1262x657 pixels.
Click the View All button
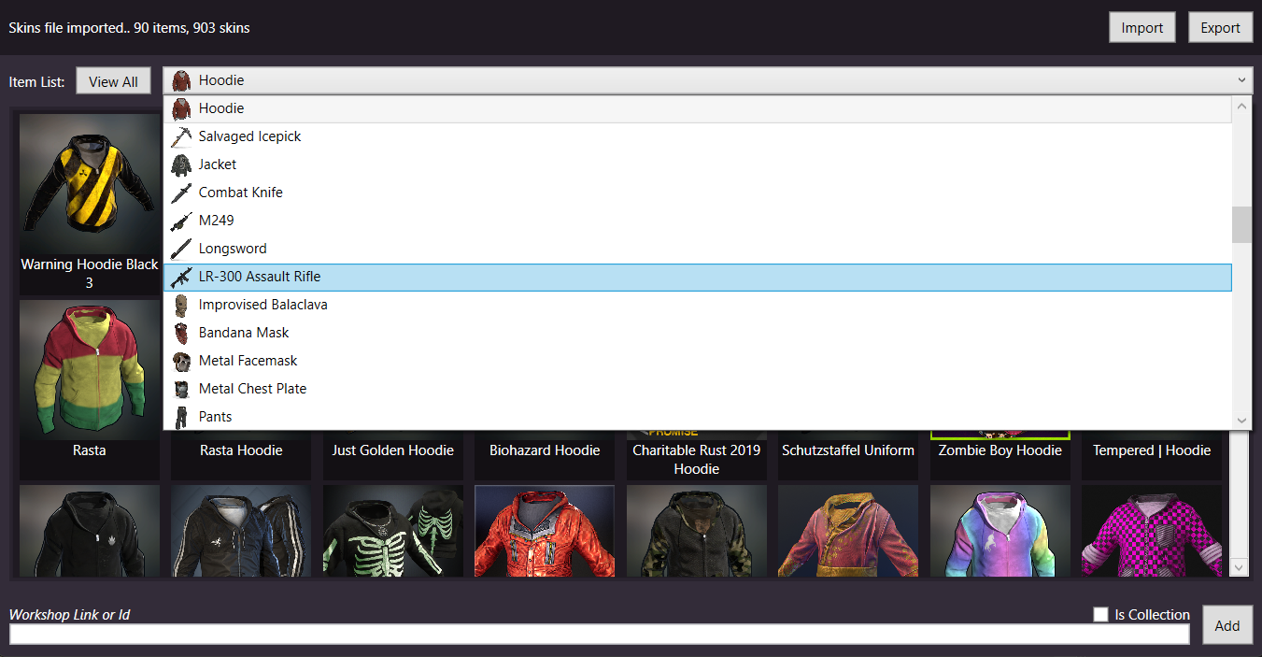113,81
